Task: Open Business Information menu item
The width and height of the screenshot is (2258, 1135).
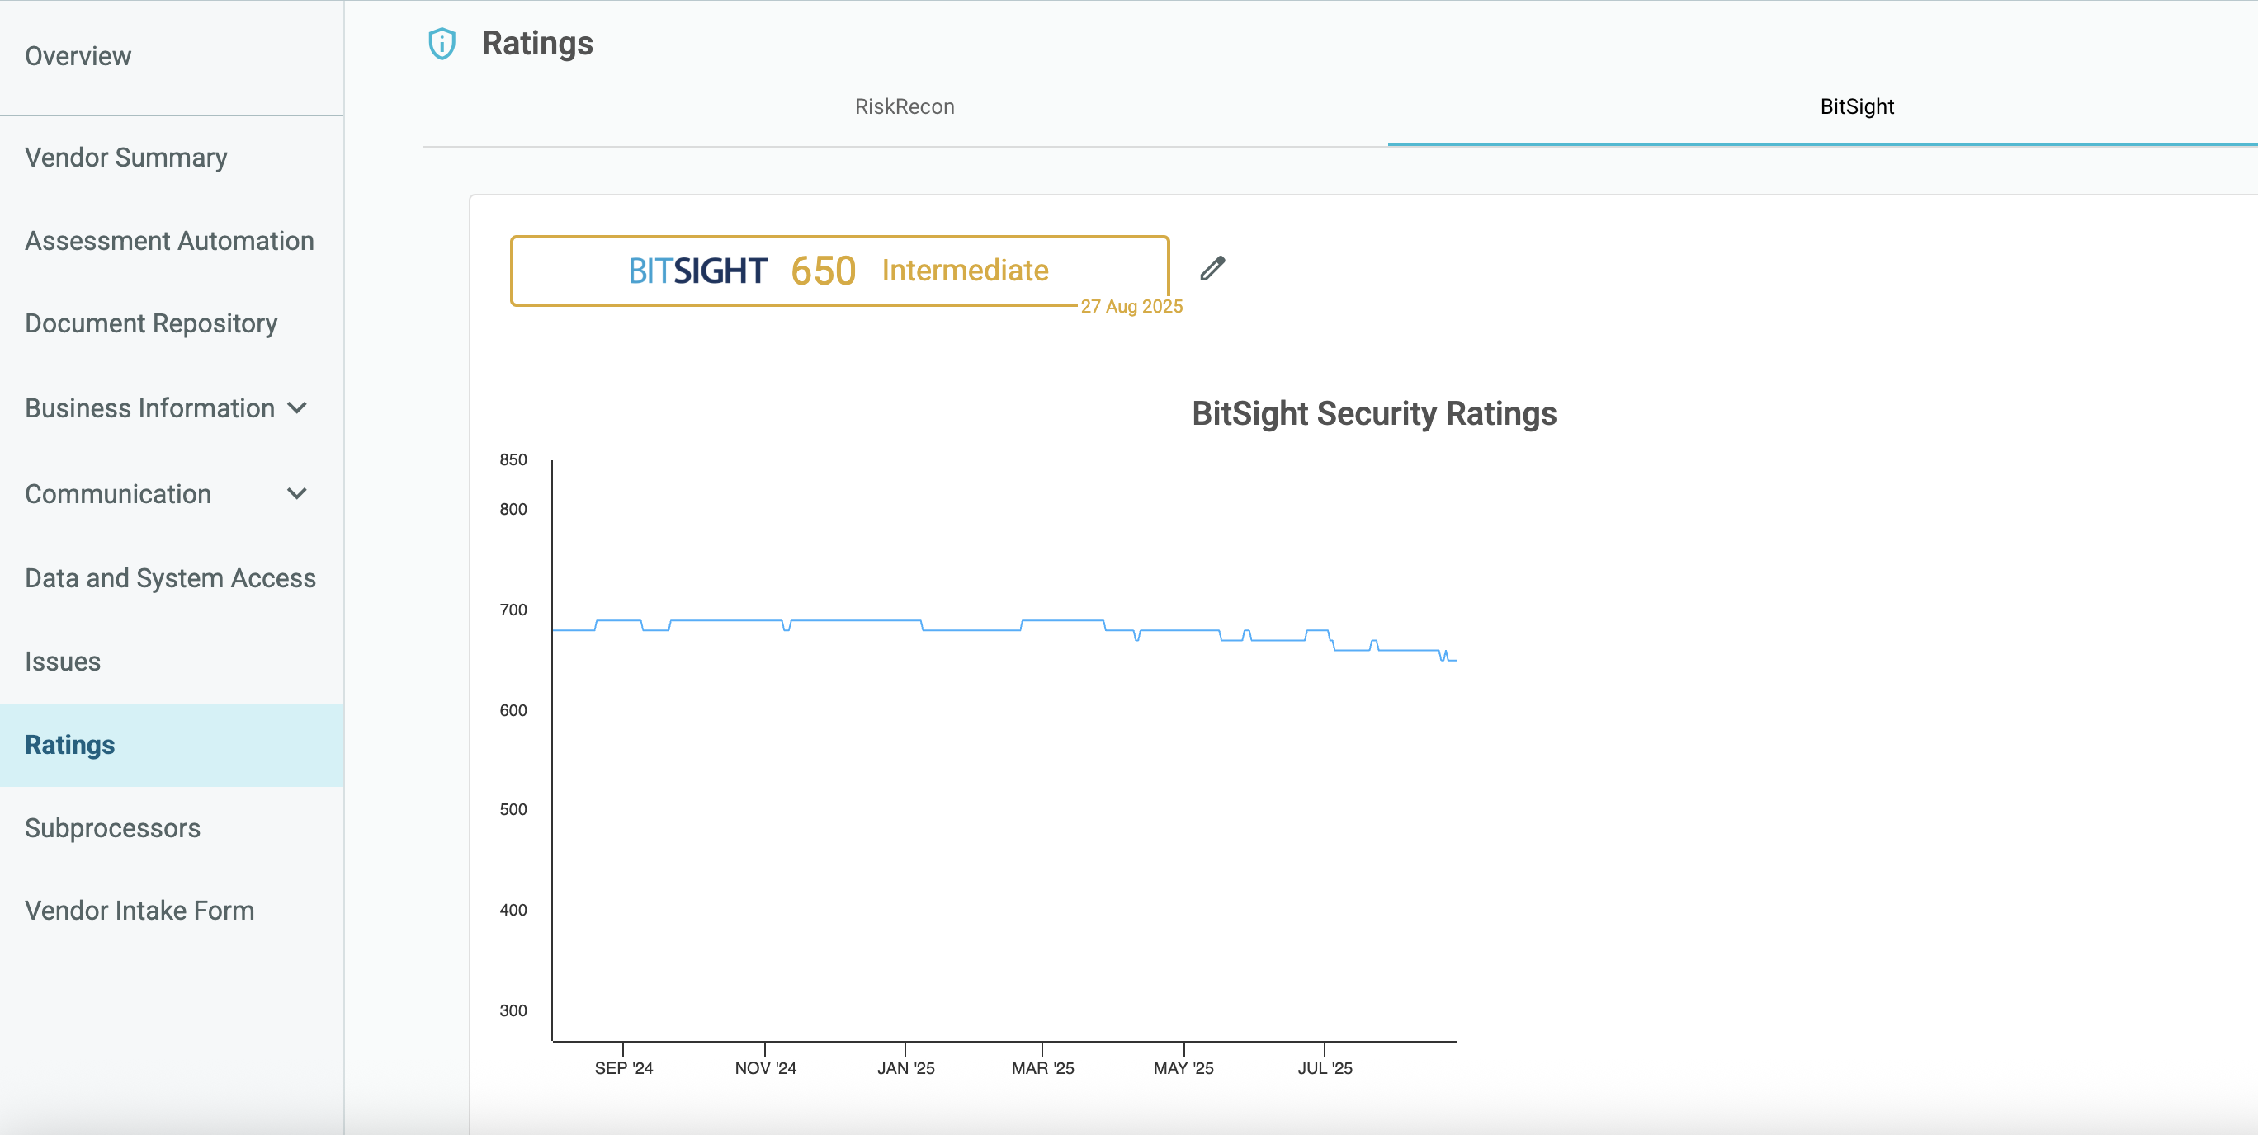Action: tap(150, 408)
